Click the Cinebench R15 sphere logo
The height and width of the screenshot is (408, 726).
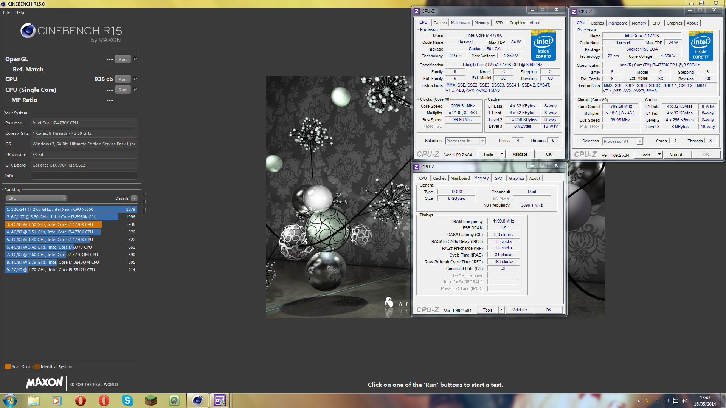pyautogui.click(x=28, y=31)
